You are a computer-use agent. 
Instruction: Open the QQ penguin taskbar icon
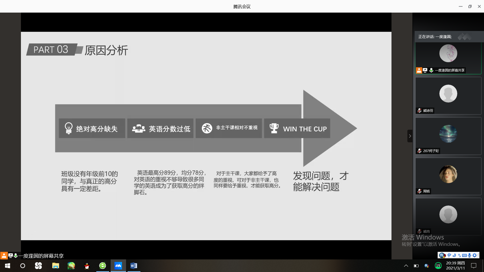[x=87, y=266]
